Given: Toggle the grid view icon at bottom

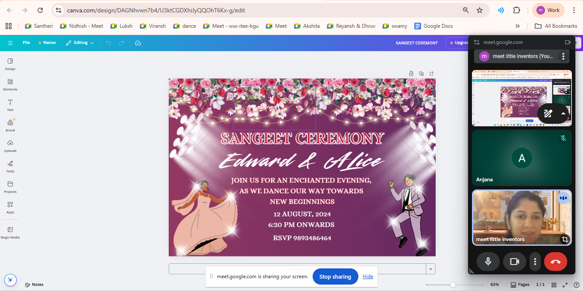Looking at the screenshot, I should click(x=554, y=285).
